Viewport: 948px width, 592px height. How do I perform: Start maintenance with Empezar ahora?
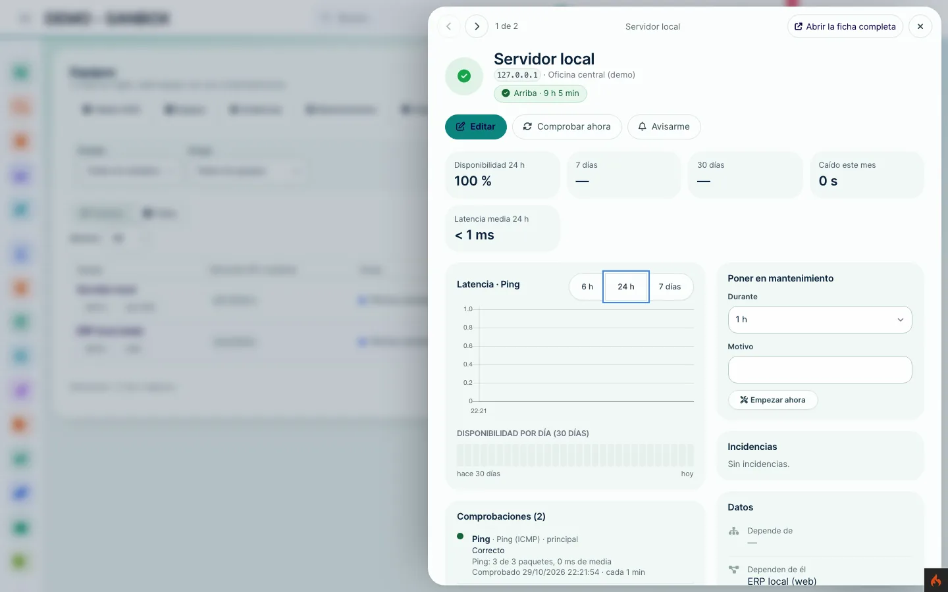[x=773, y=400]
